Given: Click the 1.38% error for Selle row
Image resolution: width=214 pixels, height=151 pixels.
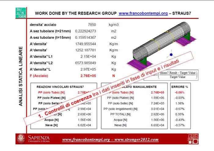Looking at the screenshot, I should pyautogui.click(x=179, y=103).
